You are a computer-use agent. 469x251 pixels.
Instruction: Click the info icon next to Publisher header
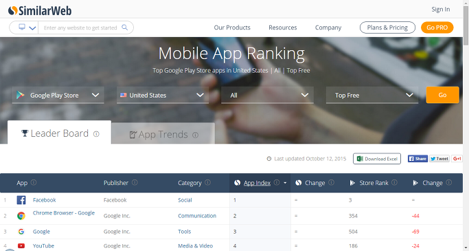tap(135, 182)
